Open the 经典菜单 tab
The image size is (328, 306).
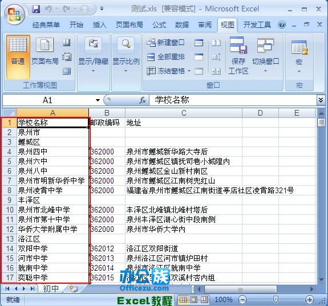pyautogui.click(x=46, y=25)
